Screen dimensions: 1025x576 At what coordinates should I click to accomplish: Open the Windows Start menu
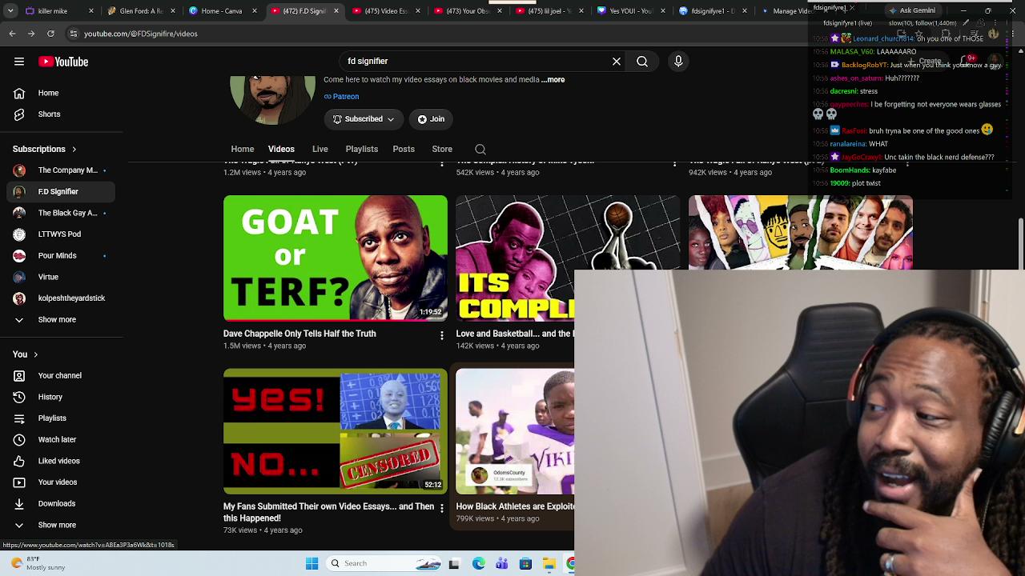311,563
